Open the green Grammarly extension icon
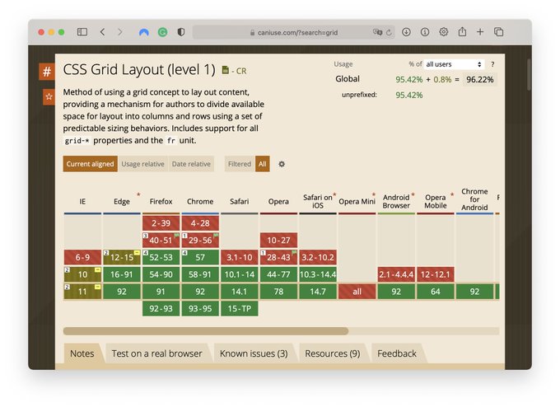 click(162, 32)
